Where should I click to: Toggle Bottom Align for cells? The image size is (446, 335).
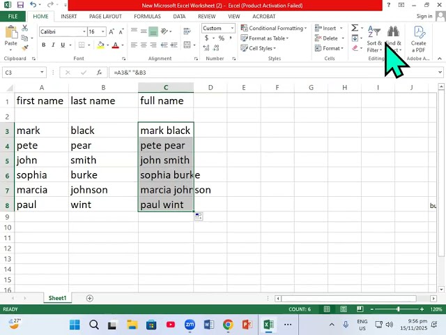tap(153, 31)
